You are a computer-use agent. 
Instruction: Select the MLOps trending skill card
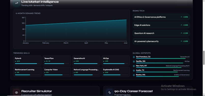click(x=116, y=60)
